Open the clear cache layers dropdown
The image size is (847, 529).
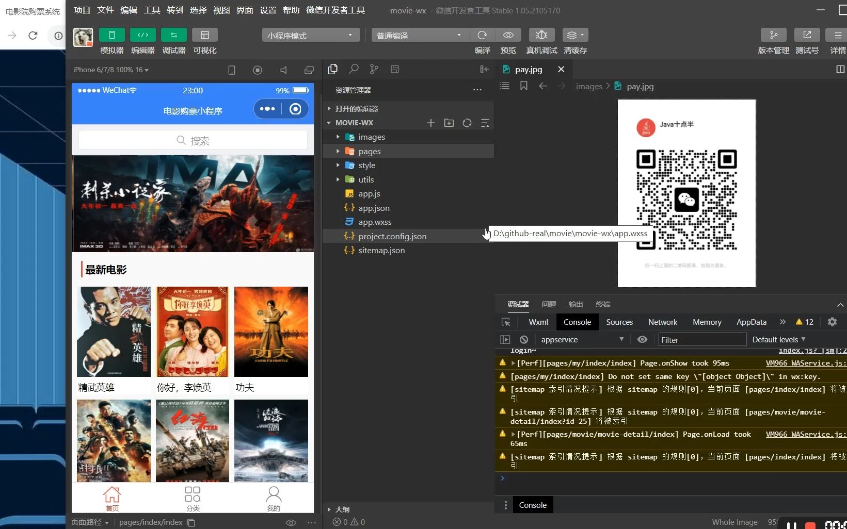click(x=575, y=35)
